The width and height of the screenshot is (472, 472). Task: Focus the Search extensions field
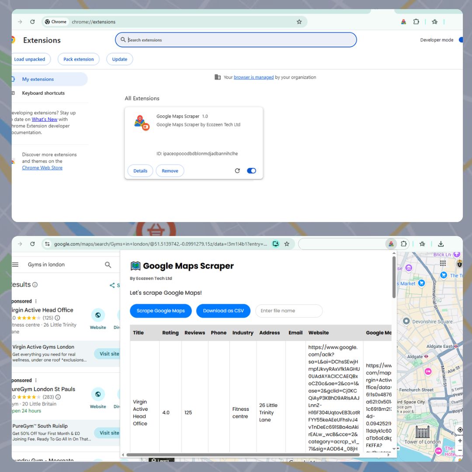click(x=236, y=40)
